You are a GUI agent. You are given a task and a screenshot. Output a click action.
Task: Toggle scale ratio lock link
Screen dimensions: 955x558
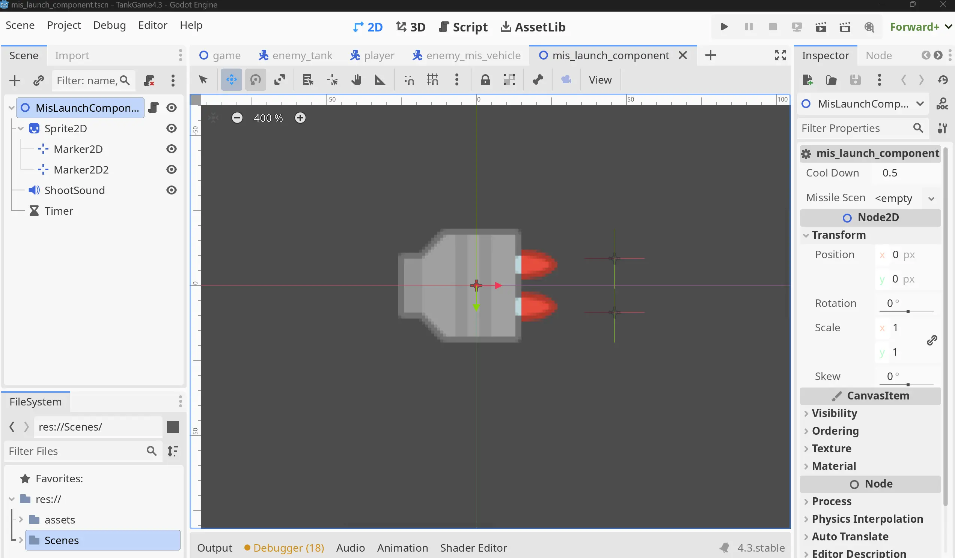[x=932, y=340]
